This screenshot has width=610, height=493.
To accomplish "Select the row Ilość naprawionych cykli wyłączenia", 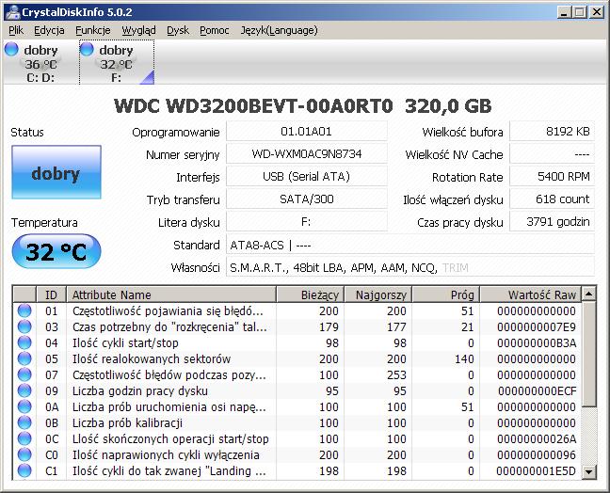I will [297, 454].
